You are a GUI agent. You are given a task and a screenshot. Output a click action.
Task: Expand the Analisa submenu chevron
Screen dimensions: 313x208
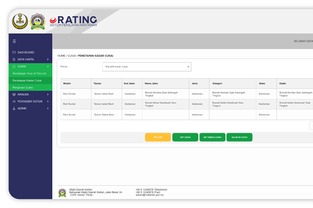click(47, 95)
